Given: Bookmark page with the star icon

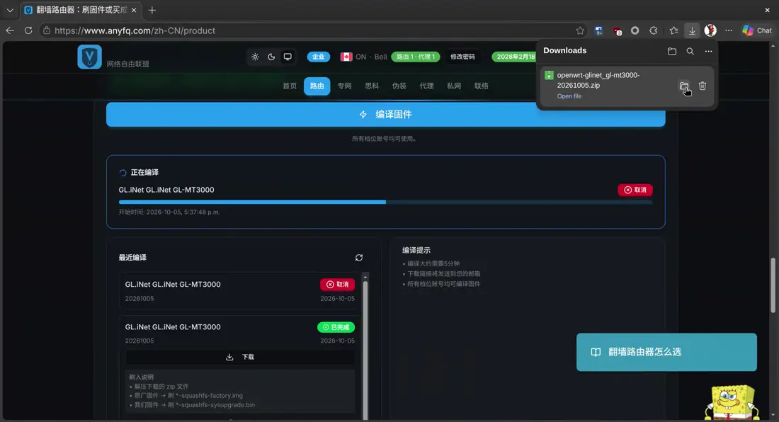Looking at the screenshot, I should coord(580,30).
